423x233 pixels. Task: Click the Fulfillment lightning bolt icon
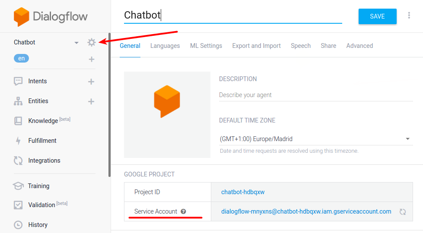(18, 141)
